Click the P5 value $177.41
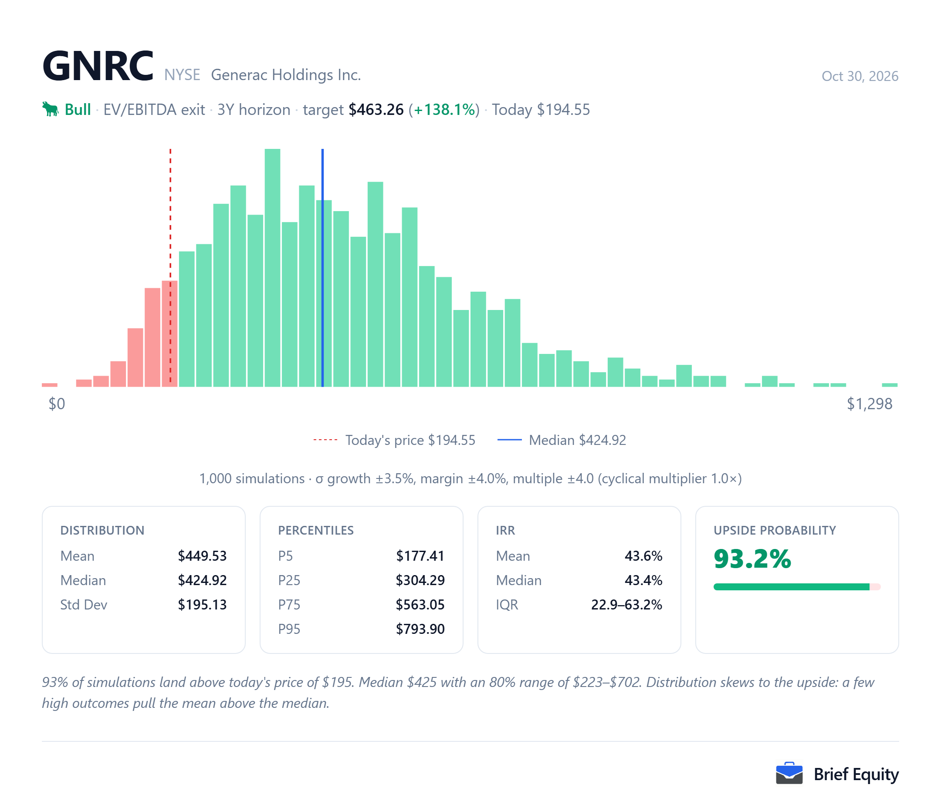Viewport: 941px width, 808px height. click(x=420, y=555)
